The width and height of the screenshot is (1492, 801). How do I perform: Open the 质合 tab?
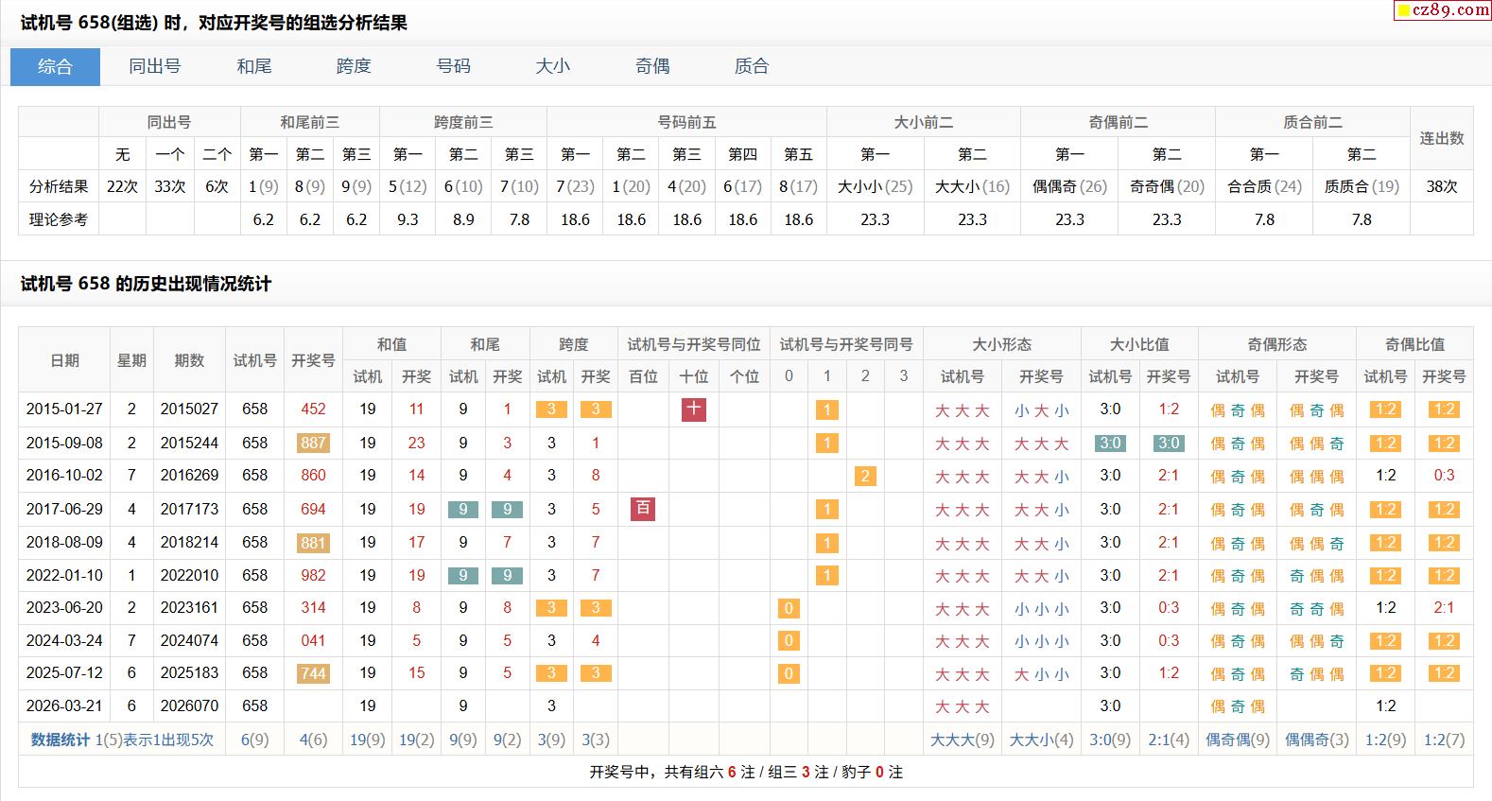click(x=752, y=66)
